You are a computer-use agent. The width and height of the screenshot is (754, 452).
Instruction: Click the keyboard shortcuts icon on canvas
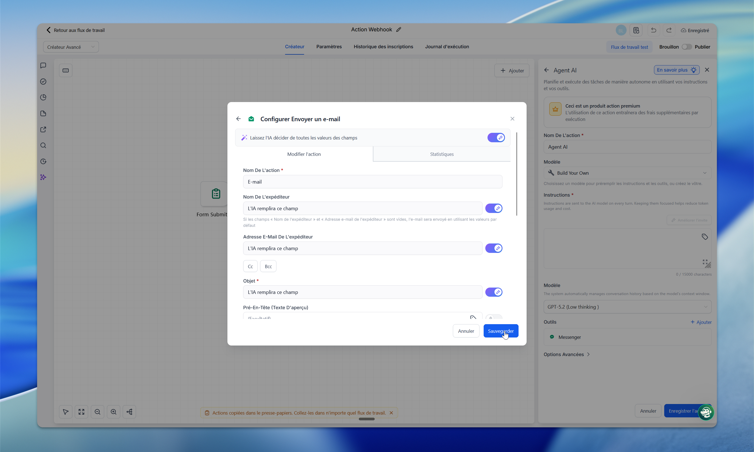(65, 70)
